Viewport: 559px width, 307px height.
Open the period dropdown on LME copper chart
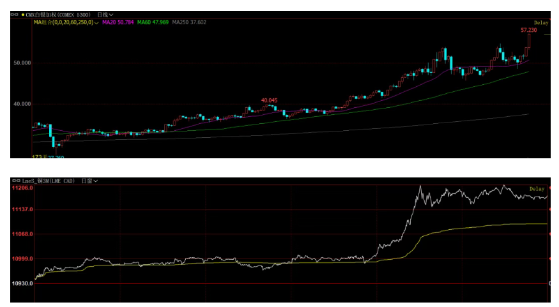coord(89,181)
